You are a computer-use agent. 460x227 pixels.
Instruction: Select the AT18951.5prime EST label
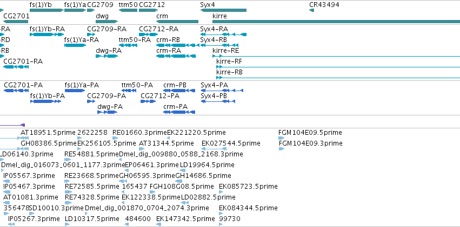point(48,133)
